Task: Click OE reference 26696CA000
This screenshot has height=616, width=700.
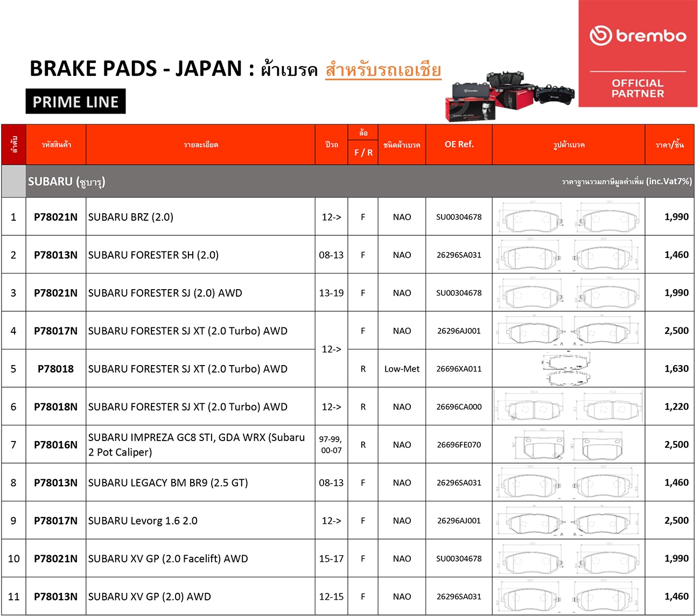Action: (x=459, y=407)
